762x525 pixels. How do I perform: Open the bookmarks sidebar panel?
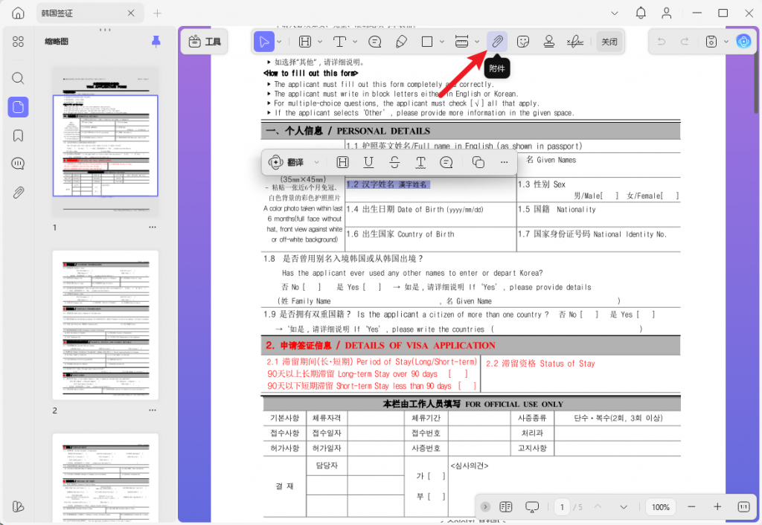pos(18,135)
